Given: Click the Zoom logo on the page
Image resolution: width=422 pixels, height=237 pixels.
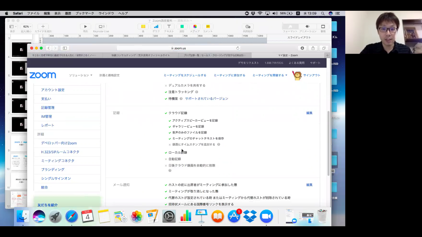Looking at the screenshot, I should click(x=43, y=75).
